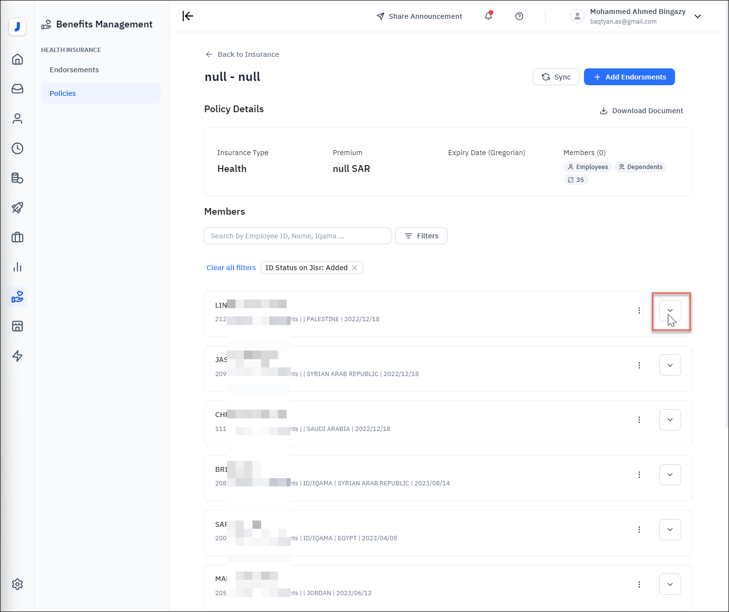The image size is (729, 612).
Task: Open the rocket icon in sidebar
Action: 17,208
